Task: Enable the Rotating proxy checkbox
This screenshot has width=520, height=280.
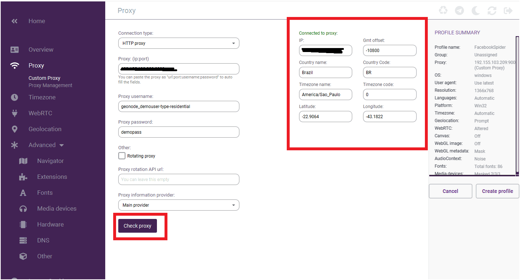Action: (x=122, y=156)
